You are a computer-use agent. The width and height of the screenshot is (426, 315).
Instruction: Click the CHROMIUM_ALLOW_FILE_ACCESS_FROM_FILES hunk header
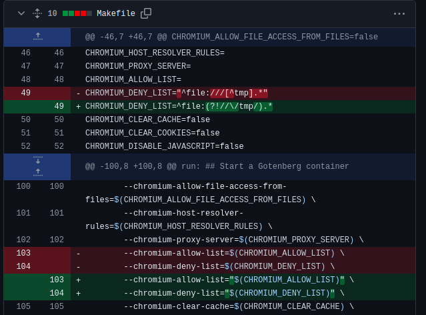[231, 37]
